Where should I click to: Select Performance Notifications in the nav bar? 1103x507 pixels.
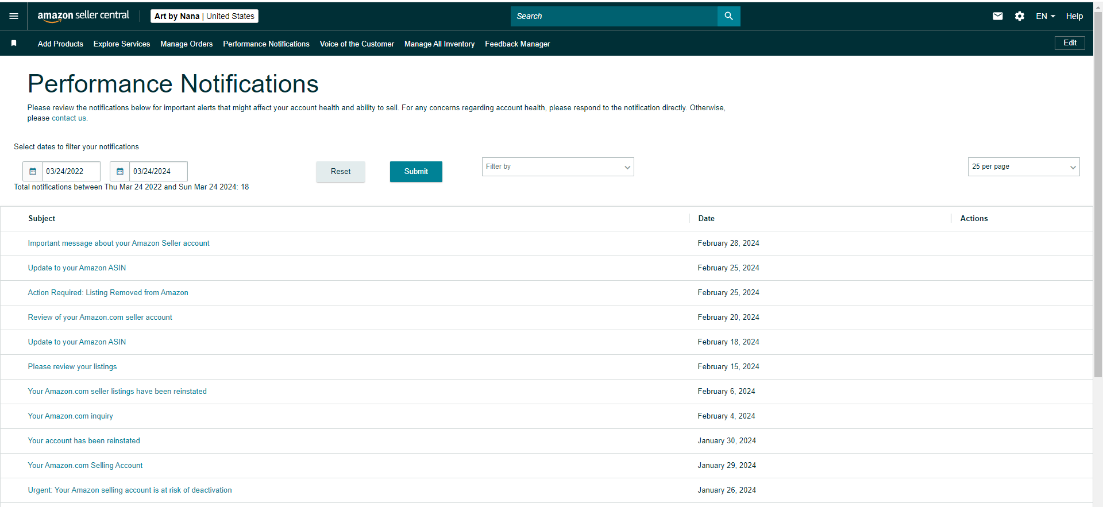[266, 44]
